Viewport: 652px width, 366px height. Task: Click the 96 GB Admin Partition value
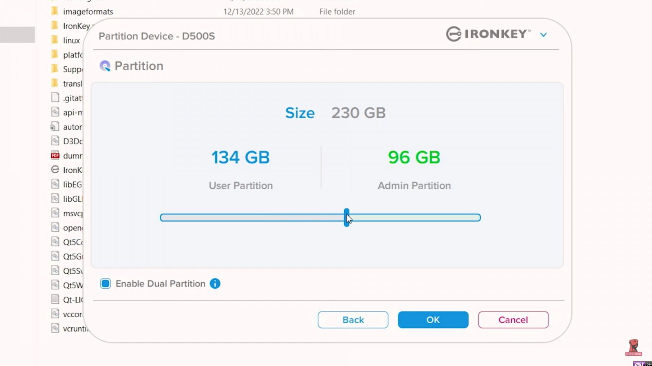tap(414, 157)
